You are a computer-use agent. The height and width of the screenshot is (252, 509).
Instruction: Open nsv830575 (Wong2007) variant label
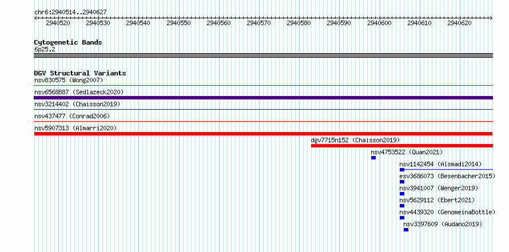click(69, 80)
